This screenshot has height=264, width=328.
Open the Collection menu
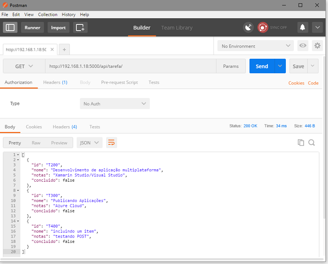tap(48, 14)
